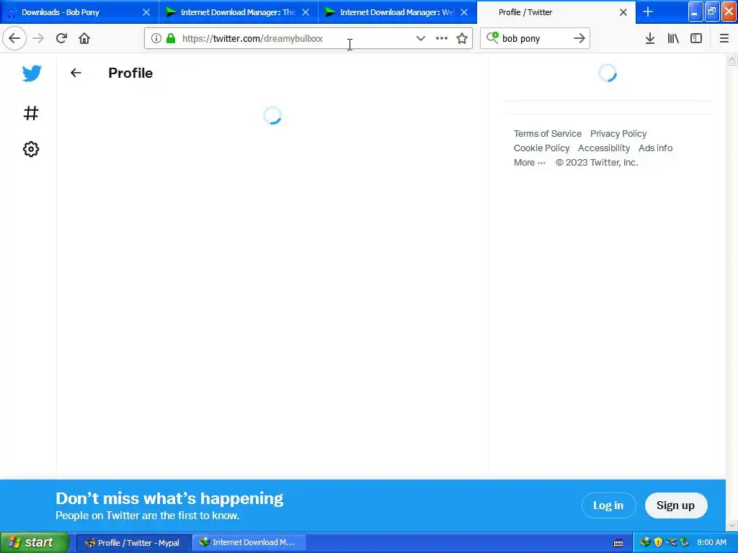Open address bar history dropdown
Image resolution: width=738 pixels, height=553 pixels.
click(421, 39)
